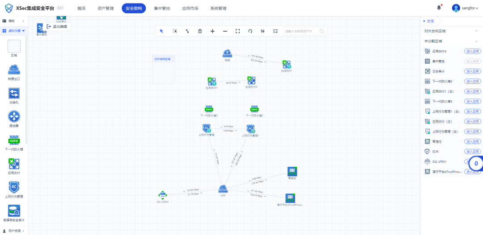Screen dimensions: 483x235
Task: Collapse the 未分配区域 section
Action: (452, 41)
